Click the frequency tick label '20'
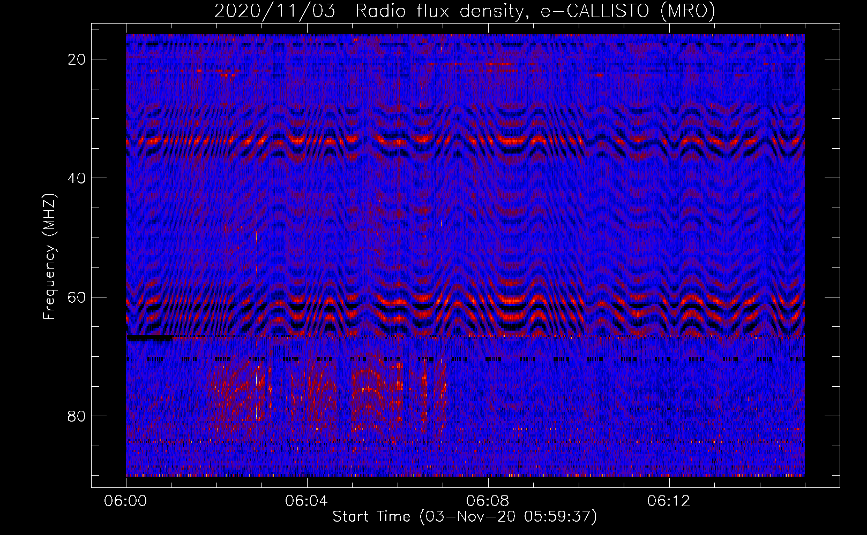The image size is (867, 535). click(x=77, y=59)
